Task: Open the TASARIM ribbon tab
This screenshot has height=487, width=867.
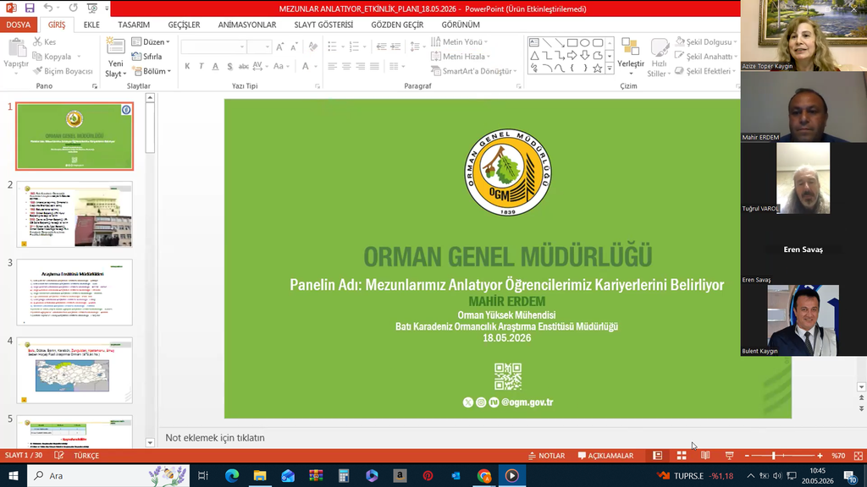Action: (x=134, y=25)
